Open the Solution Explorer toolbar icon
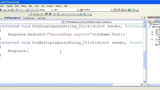 115,10
